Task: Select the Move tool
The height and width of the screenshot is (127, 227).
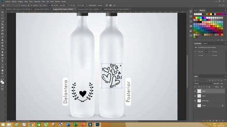Action: click(x=2, y=12)
